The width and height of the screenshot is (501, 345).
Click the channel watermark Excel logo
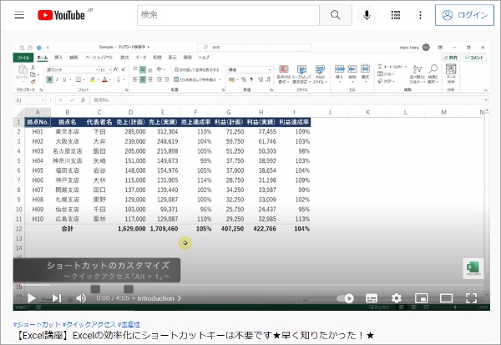(473, 268)
